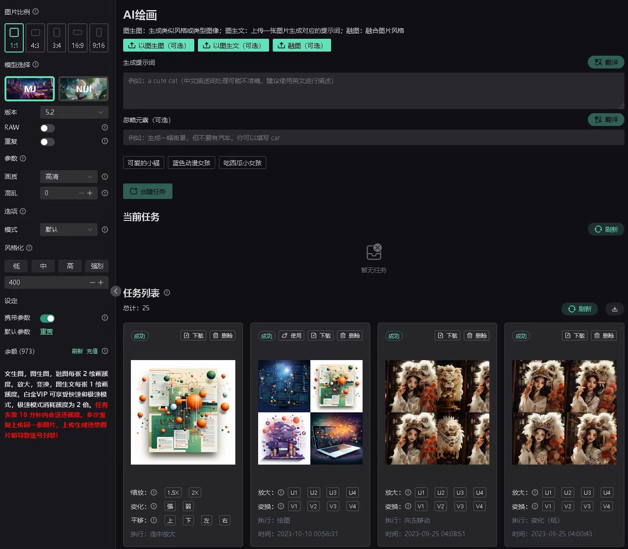
Task: Collapse the left sidebar with the arrow
Action: [116, 291]
